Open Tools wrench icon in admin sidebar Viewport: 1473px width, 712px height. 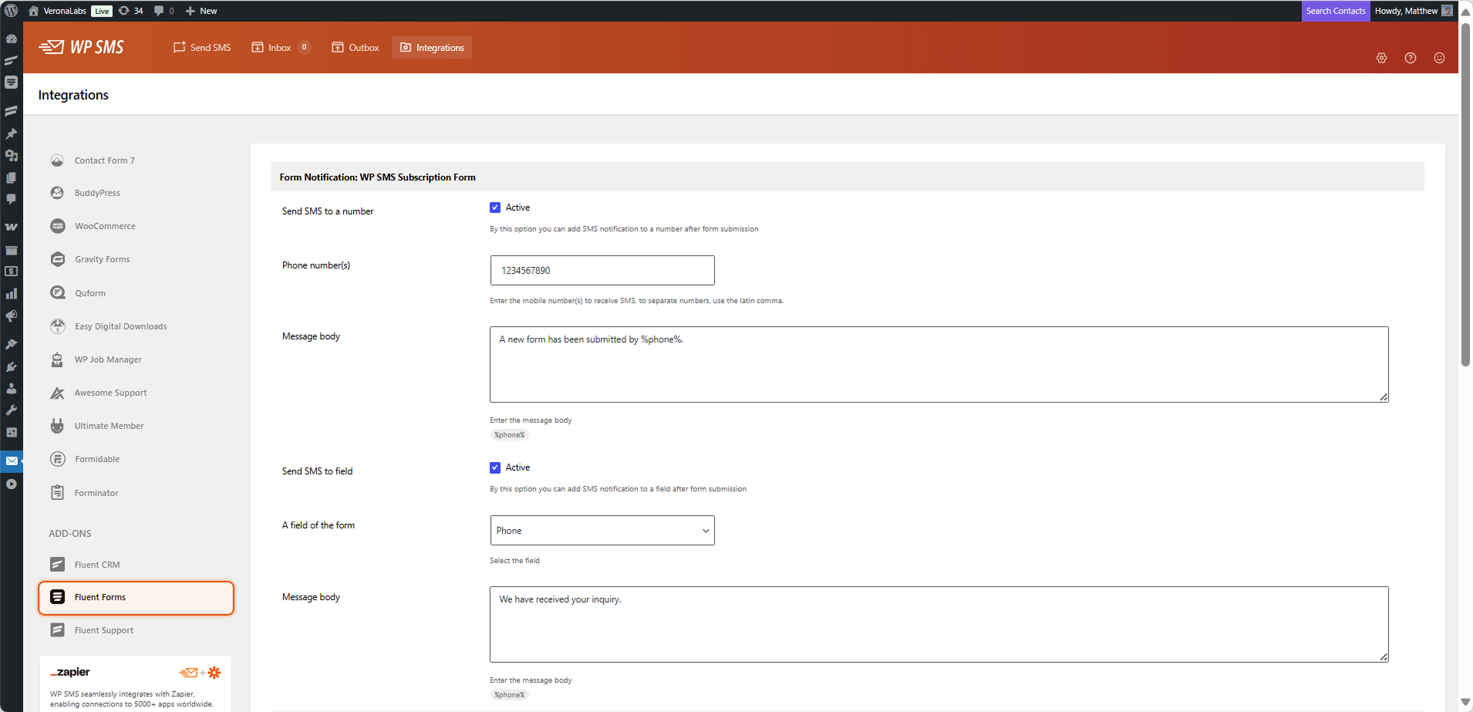pos(11,410)
